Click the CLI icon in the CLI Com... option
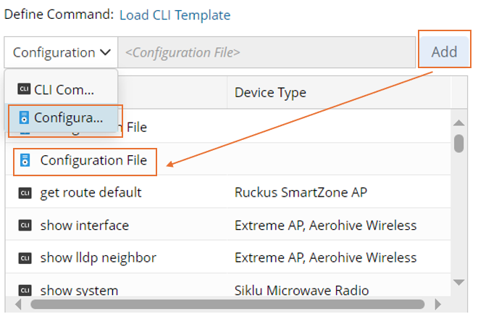This screenshot has width=478, height=314. pyautogui.click(x=24, y=90)
